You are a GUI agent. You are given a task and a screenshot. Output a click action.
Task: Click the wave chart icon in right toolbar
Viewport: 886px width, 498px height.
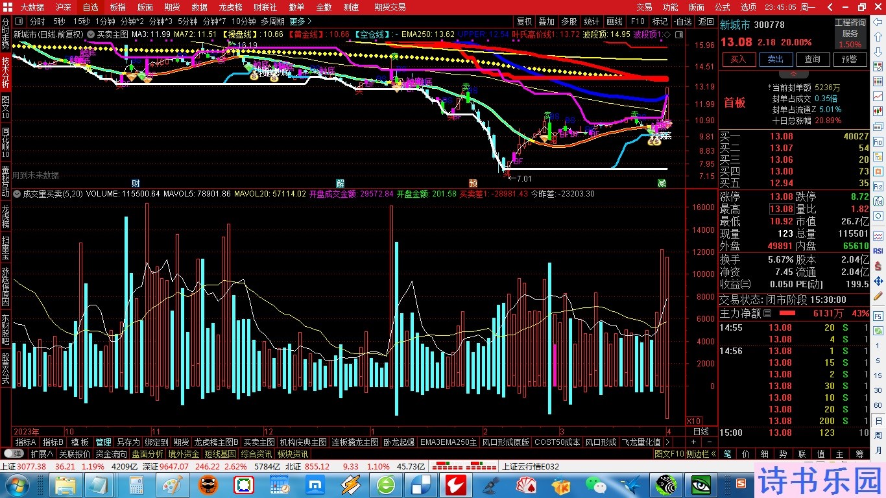tap(878, 235)
